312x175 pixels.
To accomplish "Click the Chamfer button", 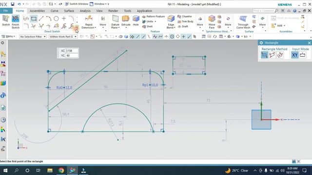I will [x=185, y=17].
